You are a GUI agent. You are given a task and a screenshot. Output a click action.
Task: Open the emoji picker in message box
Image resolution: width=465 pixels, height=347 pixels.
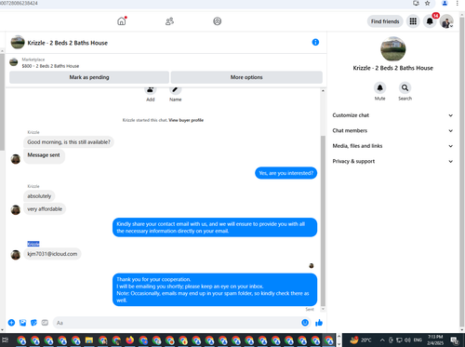[305, 323]
